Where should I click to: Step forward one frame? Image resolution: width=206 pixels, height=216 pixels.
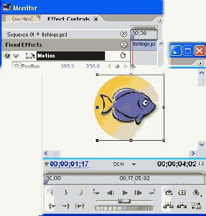tap(139, 193)
